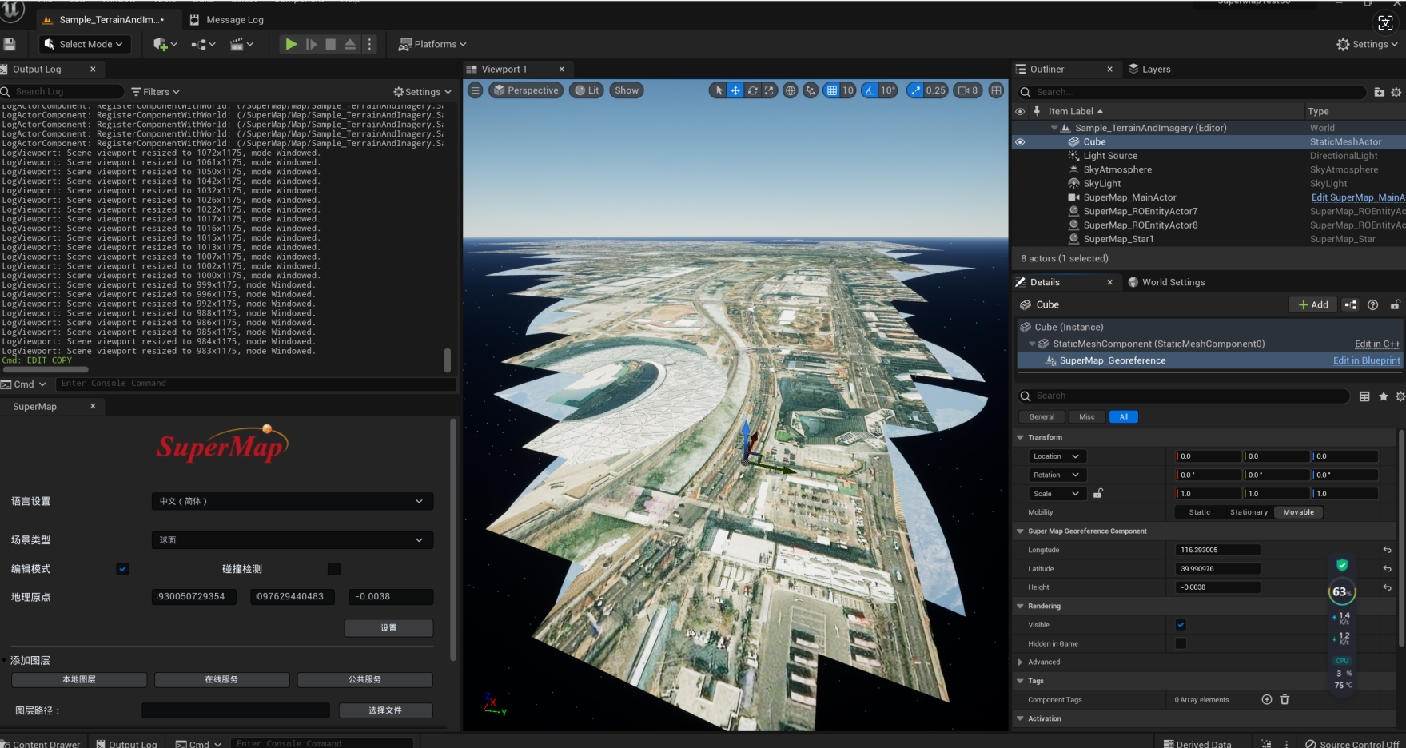Toggle visibility eye for the Cube actor
The width and height of the screenshot is (1406, 748).
1020,142
